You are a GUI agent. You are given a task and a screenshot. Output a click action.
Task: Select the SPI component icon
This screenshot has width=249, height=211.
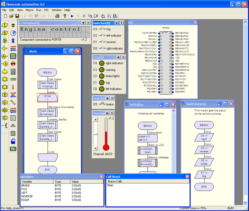click(x=13, y=95)
